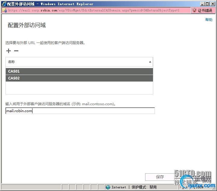The image size is (217, 191).
Task: Click the Internet Explorer title bar icon
Action: [4, 4]
